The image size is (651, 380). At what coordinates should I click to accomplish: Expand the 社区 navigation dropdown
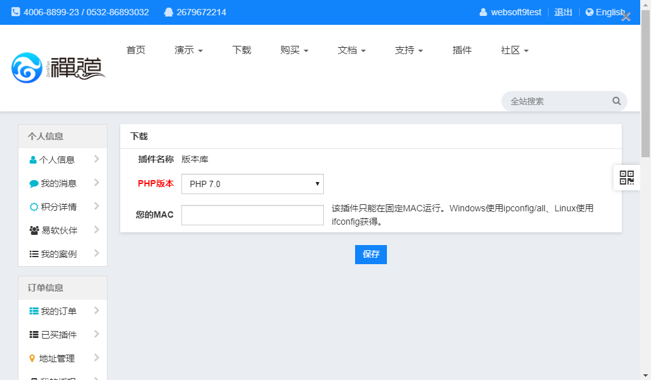514,50
